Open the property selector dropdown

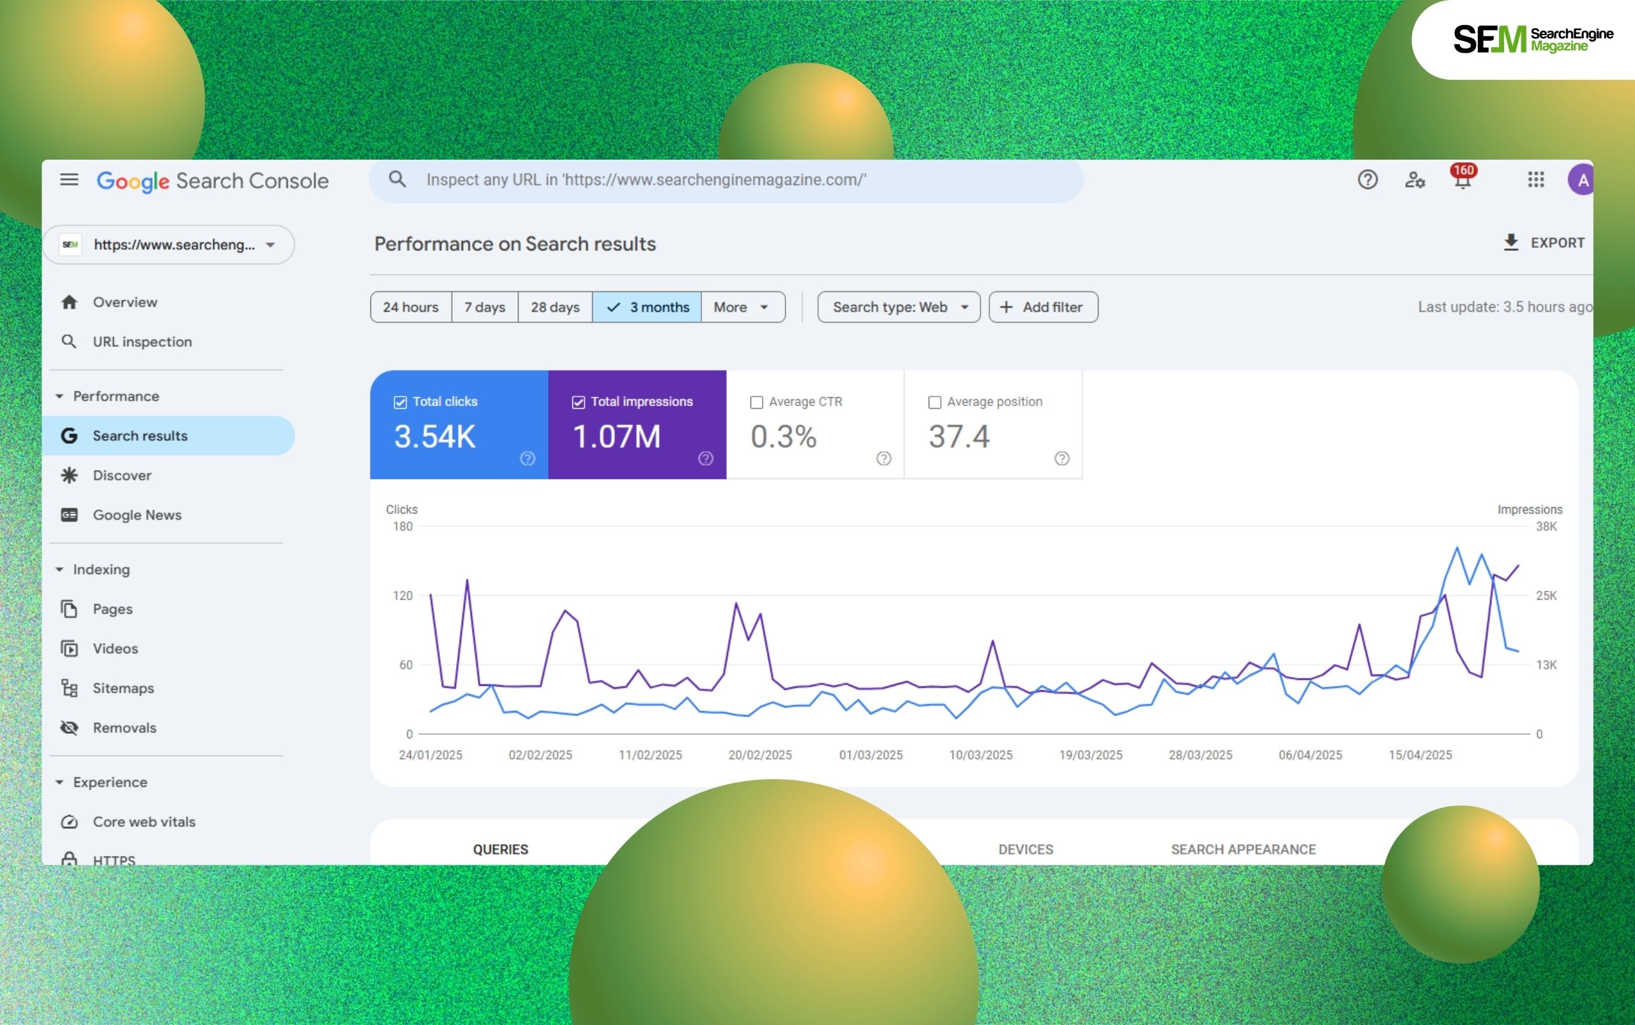pos(169,245)
